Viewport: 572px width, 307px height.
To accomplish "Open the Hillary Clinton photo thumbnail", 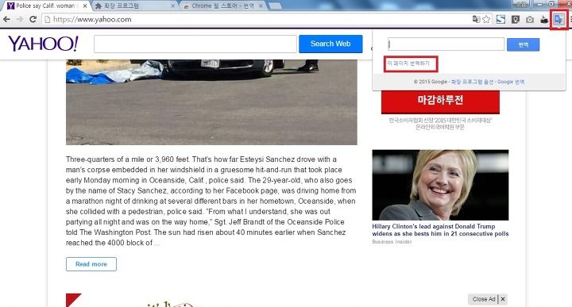I will [440, 185].
